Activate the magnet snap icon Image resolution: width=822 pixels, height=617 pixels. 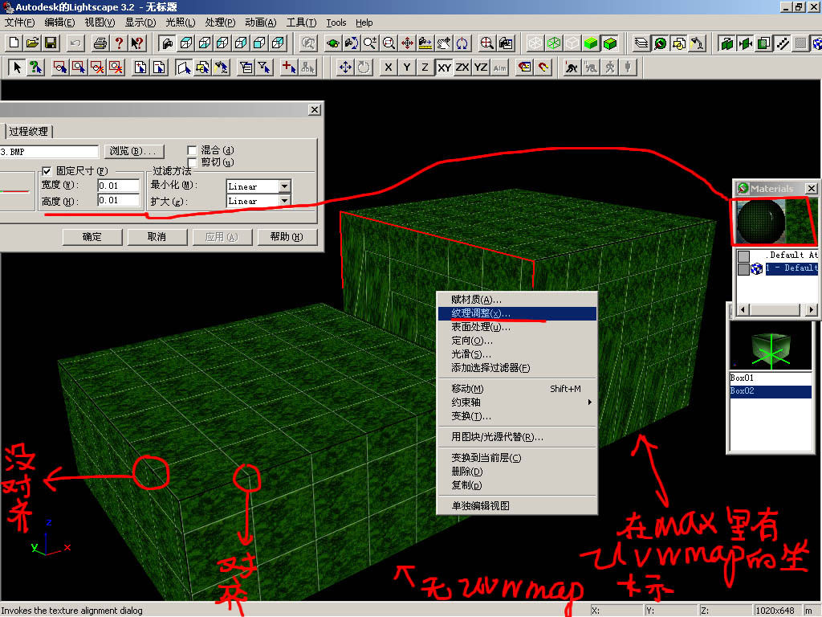(543, 67)
